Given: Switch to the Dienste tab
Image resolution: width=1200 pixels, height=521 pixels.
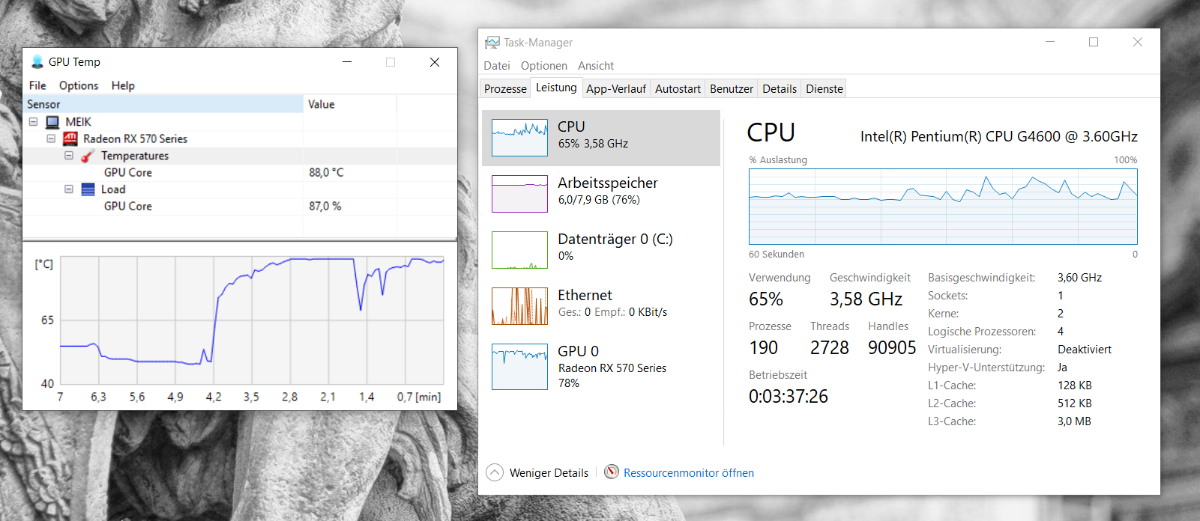Looking at the screenshot, I should click(824, 88).
